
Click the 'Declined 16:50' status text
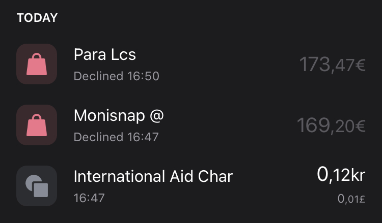[116, 76]
